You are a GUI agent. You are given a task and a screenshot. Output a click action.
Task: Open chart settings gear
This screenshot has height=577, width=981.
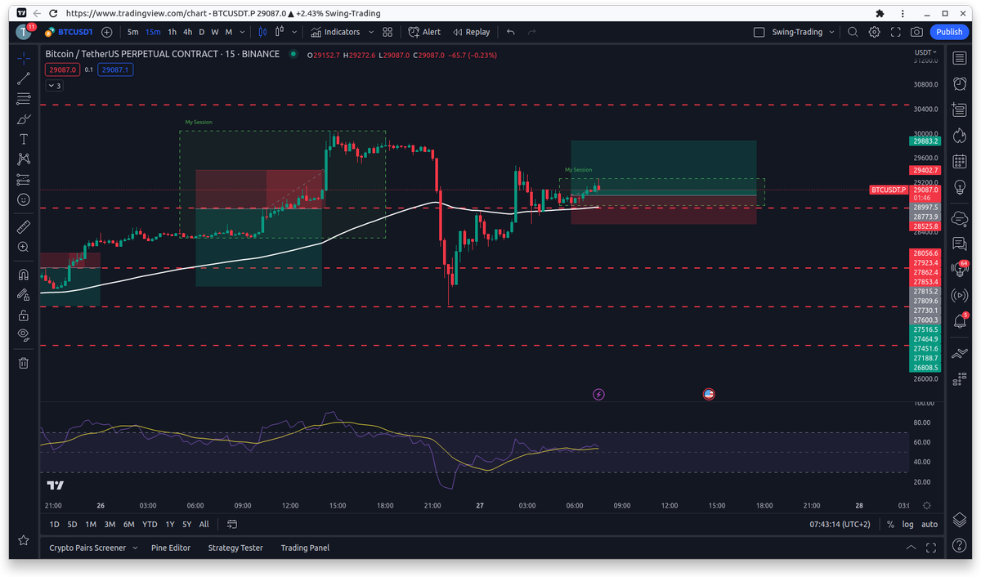[874, 32]
